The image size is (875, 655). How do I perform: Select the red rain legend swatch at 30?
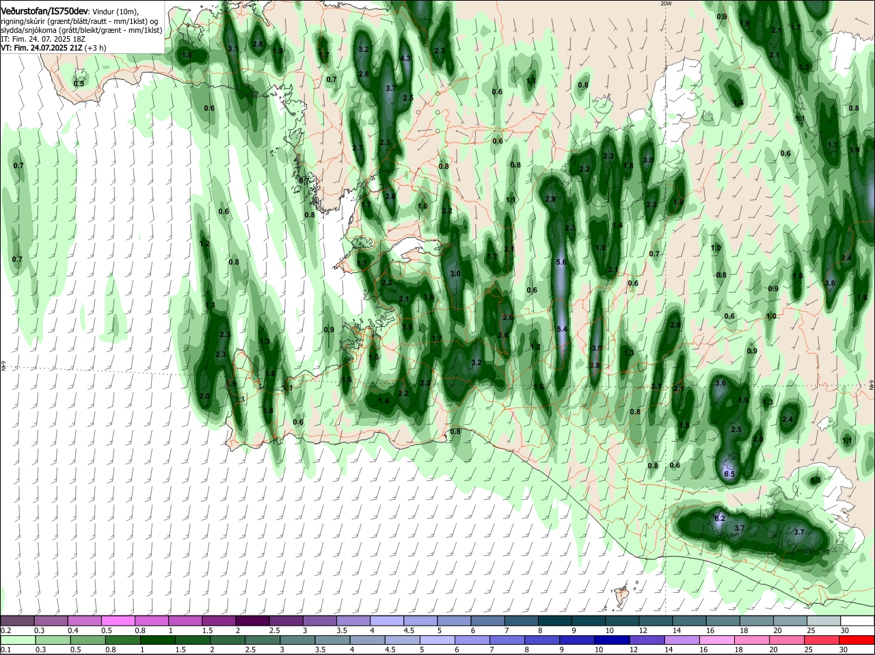pyautogui.click(x=857, y=640)
